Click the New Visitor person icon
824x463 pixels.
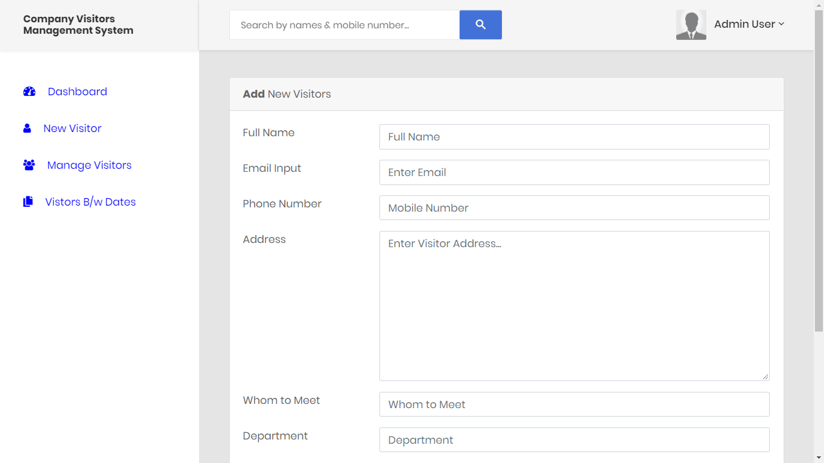(x=27, y=128)
